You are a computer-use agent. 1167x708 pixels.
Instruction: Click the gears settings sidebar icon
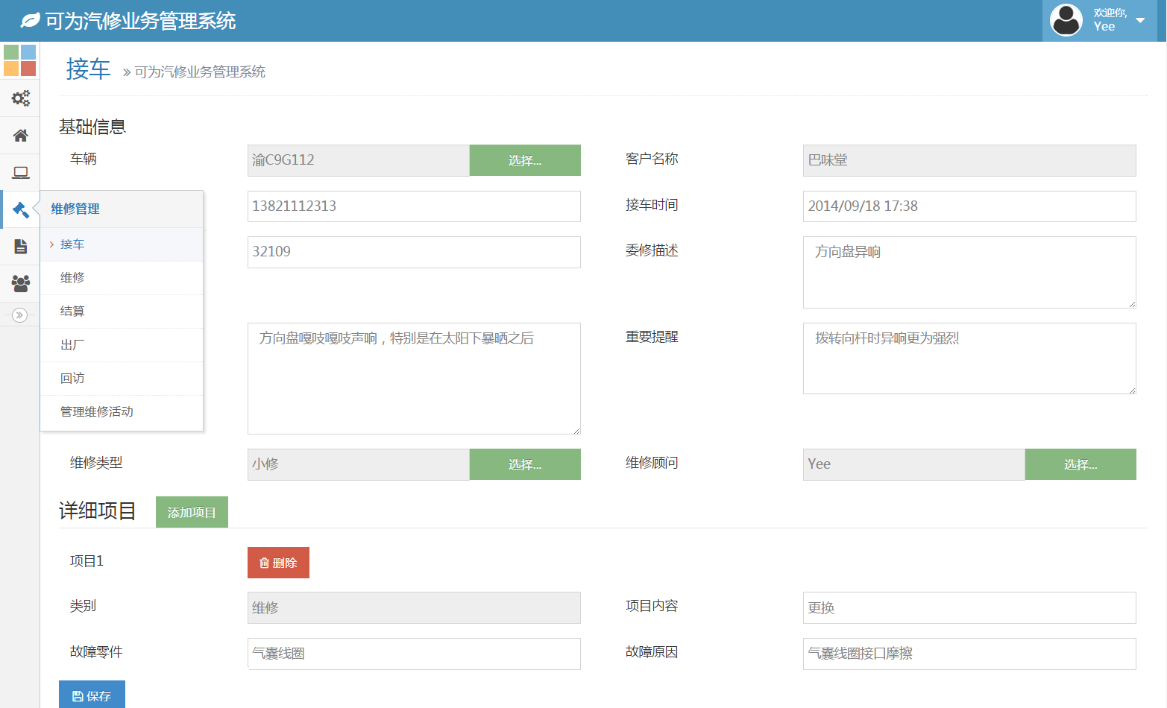coord(20,98)
